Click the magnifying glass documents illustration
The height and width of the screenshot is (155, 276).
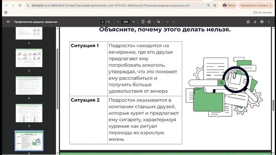pyautogui.click(x=224, y=87)
